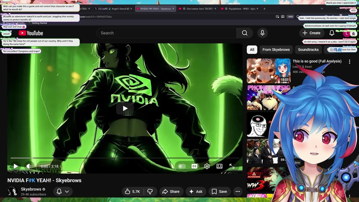Screen dimensions: 359x202
Task: Click the 140% zoom indicator in address bar
Action: pos(290,17)
